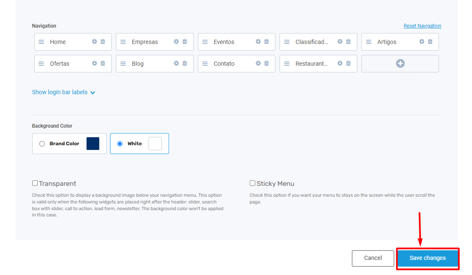The width and height of the screenshot is (472, 275).
Task: Add a new navigation item with plus
Action: coord(400,64)
